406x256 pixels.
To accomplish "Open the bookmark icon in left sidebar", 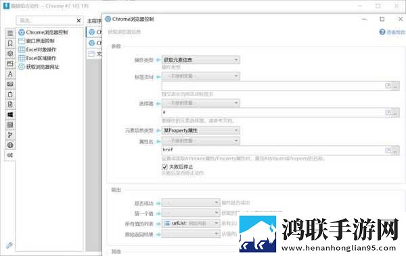I will pos(10,43).
